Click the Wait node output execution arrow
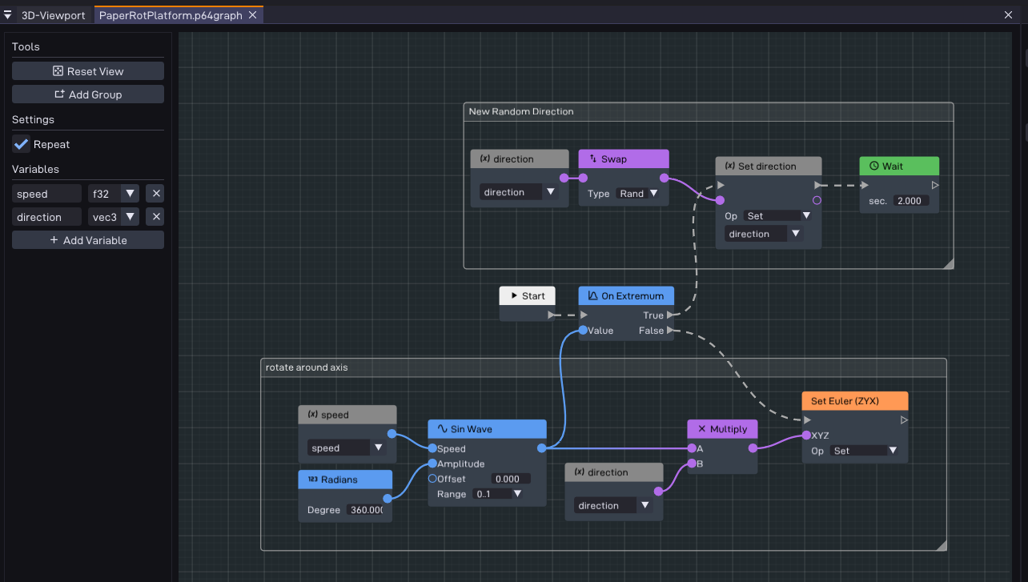Screen dimensions: 1028x582 pos(934,185)
